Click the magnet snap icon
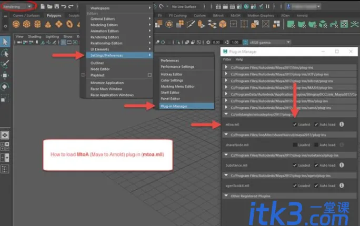360x226 pixels. 162,6
